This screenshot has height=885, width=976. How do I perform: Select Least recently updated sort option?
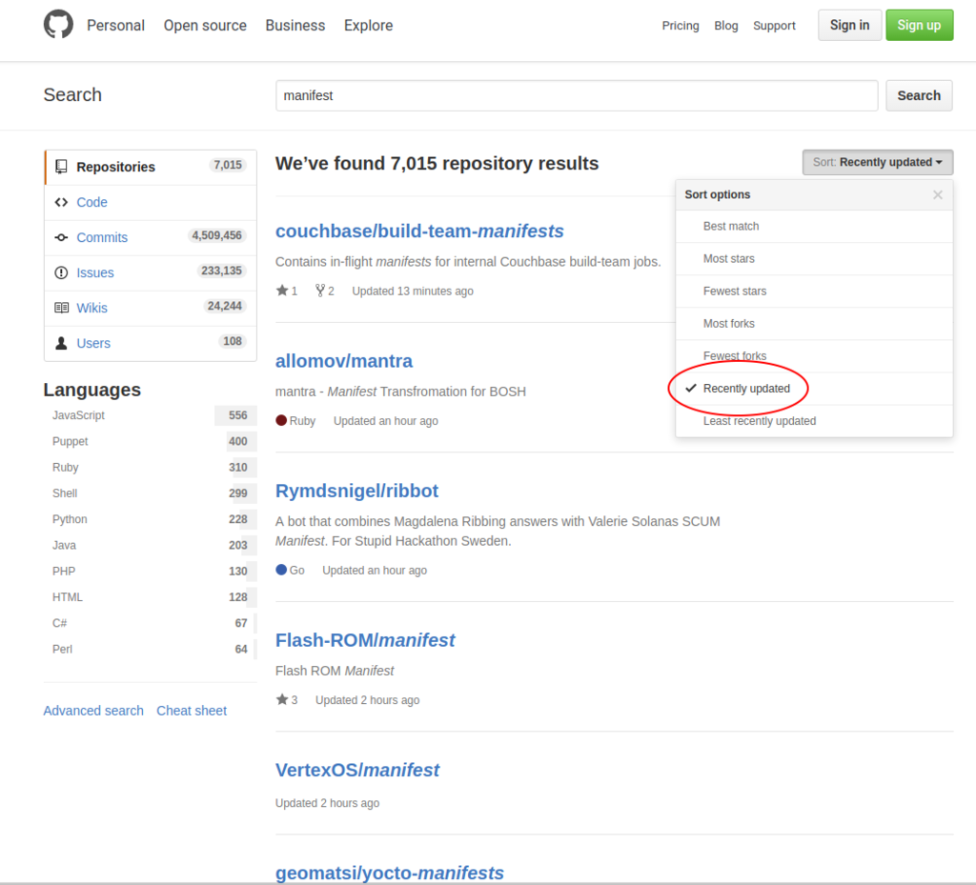click(760, 421)
